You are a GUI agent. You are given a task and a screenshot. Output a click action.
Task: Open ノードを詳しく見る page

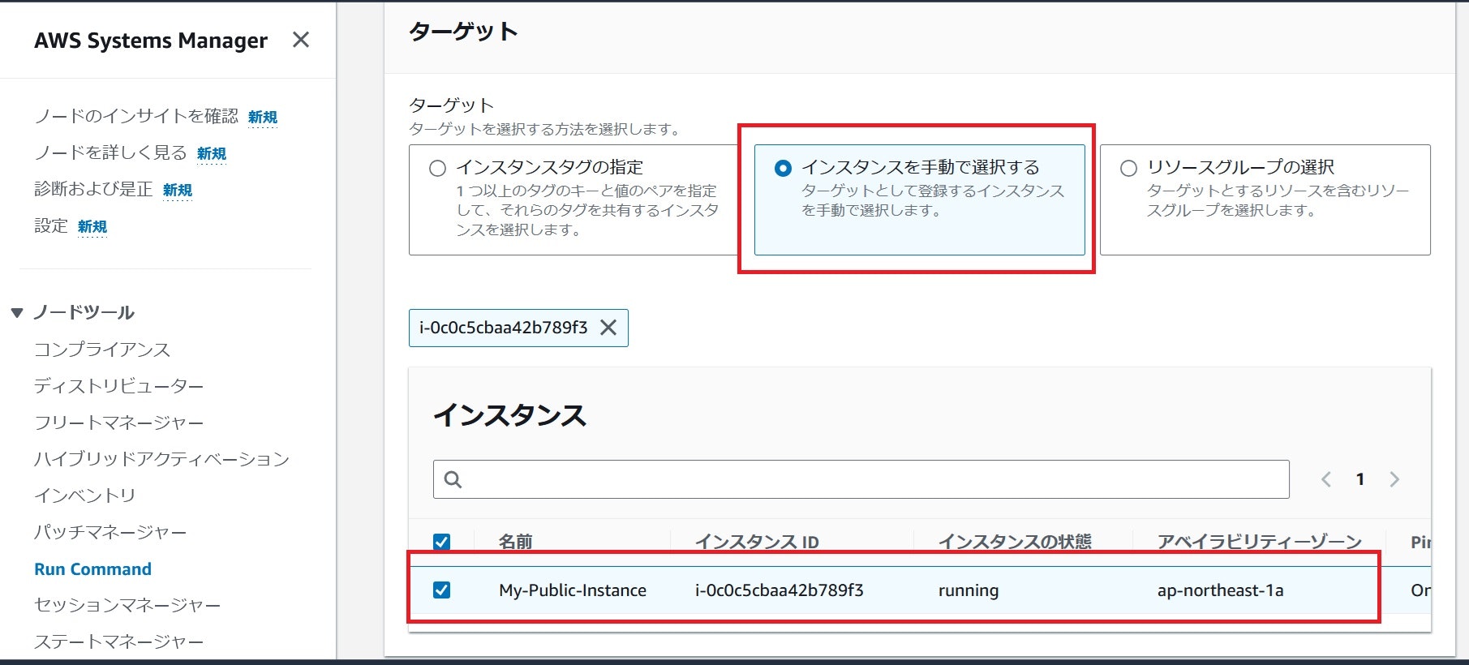[110, 152]
